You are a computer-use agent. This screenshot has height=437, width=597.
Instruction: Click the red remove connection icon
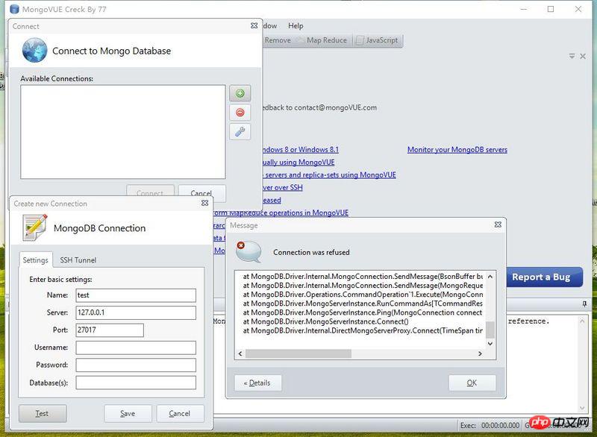pos(240,113)
